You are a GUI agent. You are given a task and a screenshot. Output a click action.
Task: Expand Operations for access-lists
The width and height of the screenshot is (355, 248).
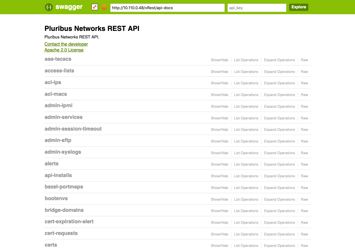(x=279, y=72)
